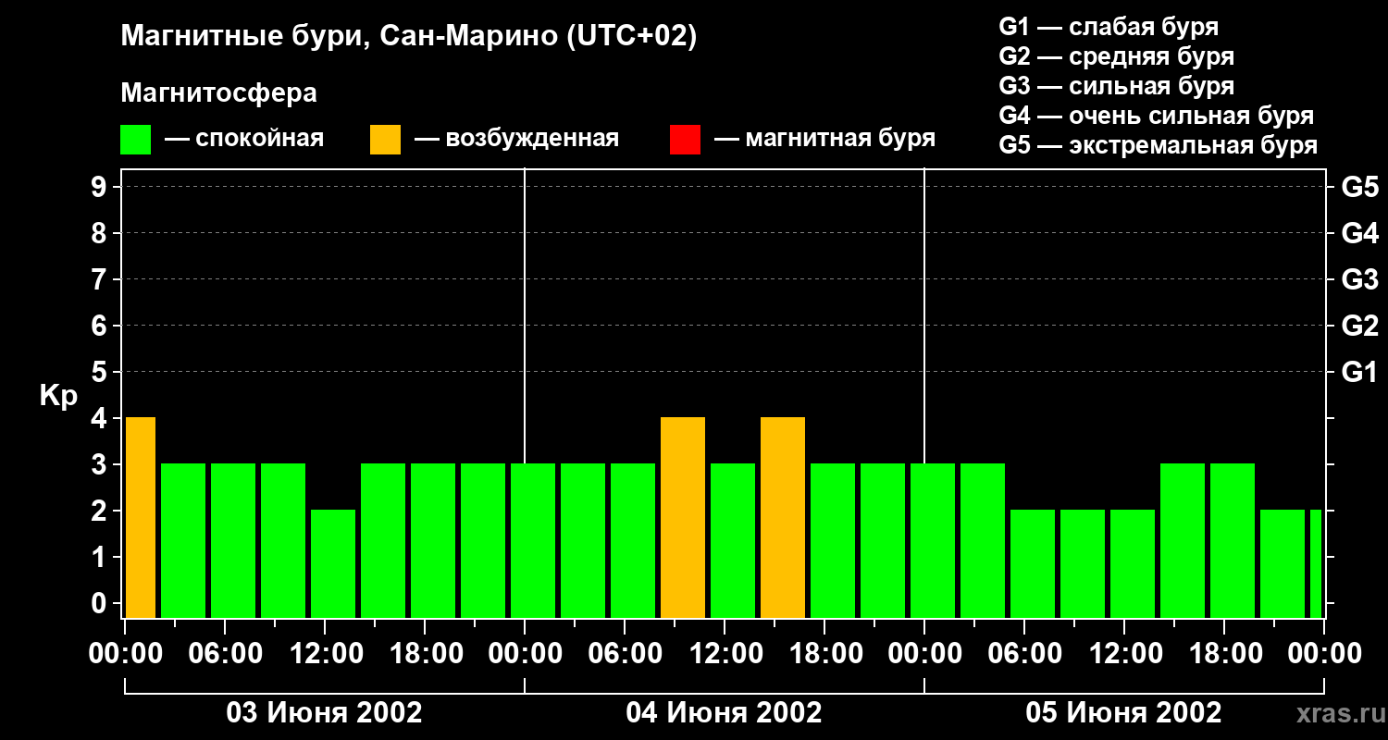1388x740 pixels.
Task: Click the 'G5 — экстремальная буря' legend line
Action: [x=1158, y=145]
